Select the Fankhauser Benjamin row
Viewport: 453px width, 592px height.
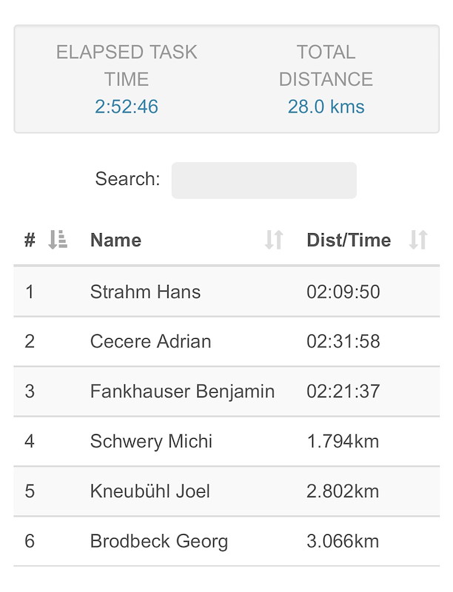tap(226, 391)
